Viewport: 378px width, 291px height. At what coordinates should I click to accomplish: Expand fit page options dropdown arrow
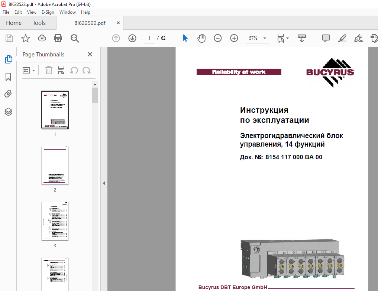click(287, 38)
